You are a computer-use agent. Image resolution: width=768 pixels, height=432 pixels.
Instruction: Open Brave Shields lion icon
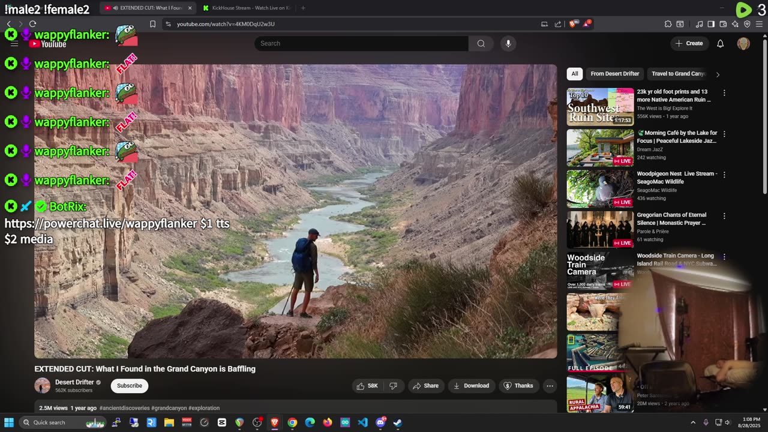(572, 24)
